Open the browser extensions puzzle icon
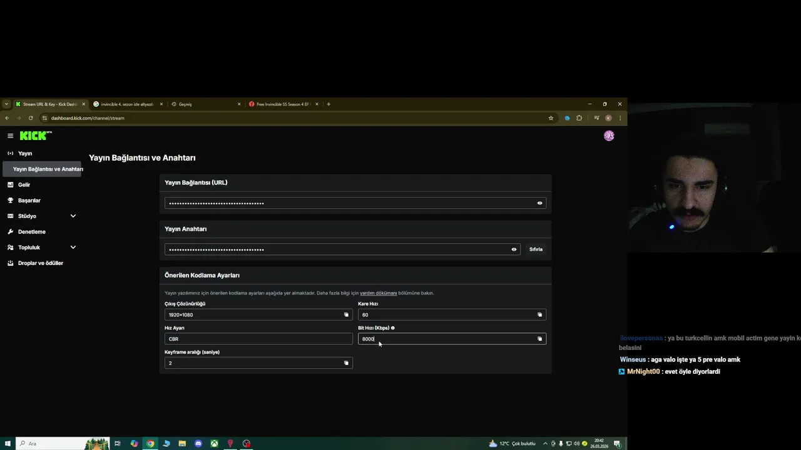The height and width of the screenshot is (450, 801). coord(579,118)
